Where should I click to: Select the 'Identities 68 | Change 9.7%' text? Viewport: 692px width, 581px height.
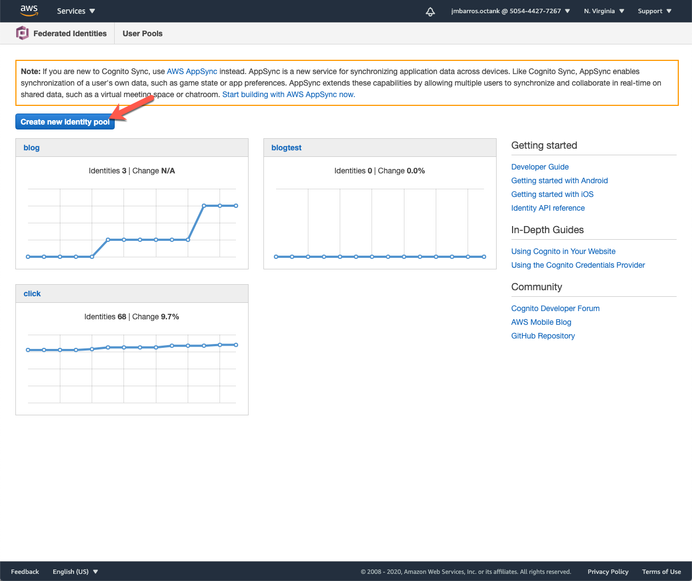[x=132, y=317]
